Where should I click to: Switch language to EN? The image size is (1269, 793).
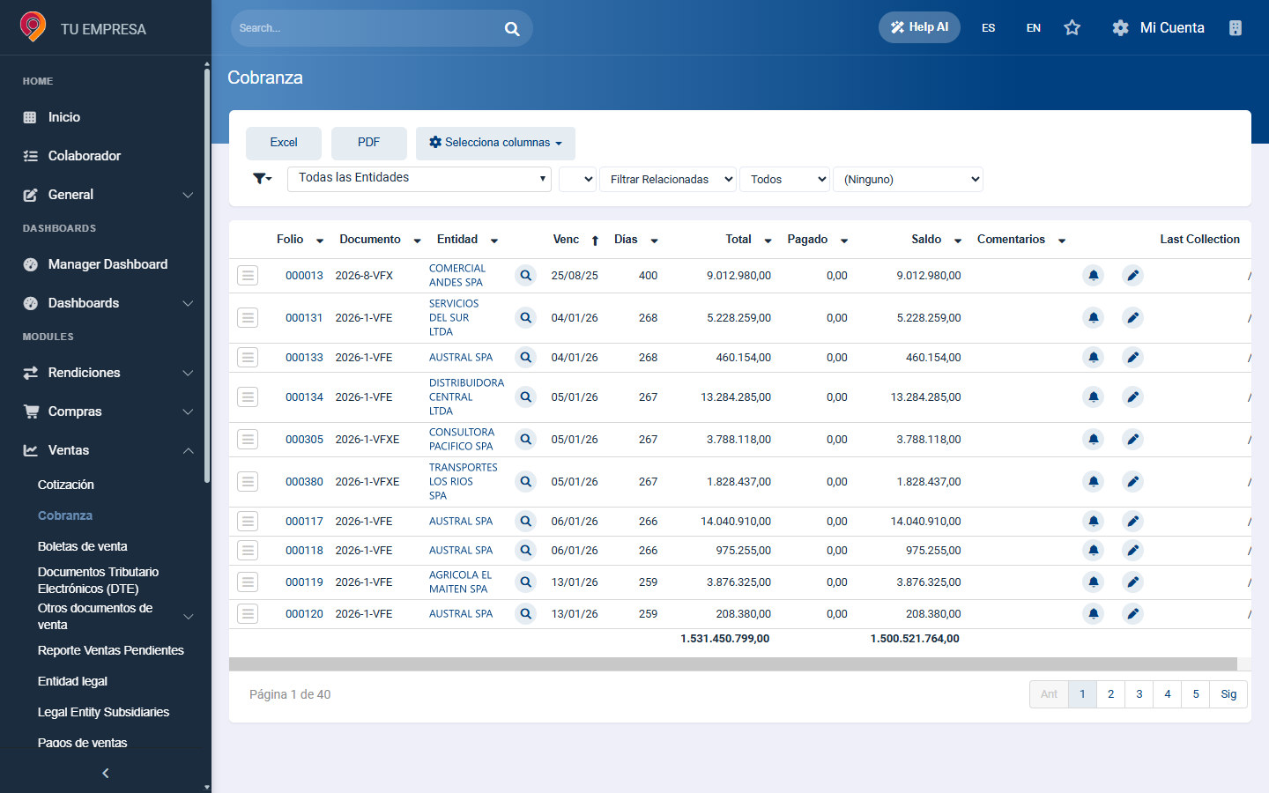click(1034, 28)
